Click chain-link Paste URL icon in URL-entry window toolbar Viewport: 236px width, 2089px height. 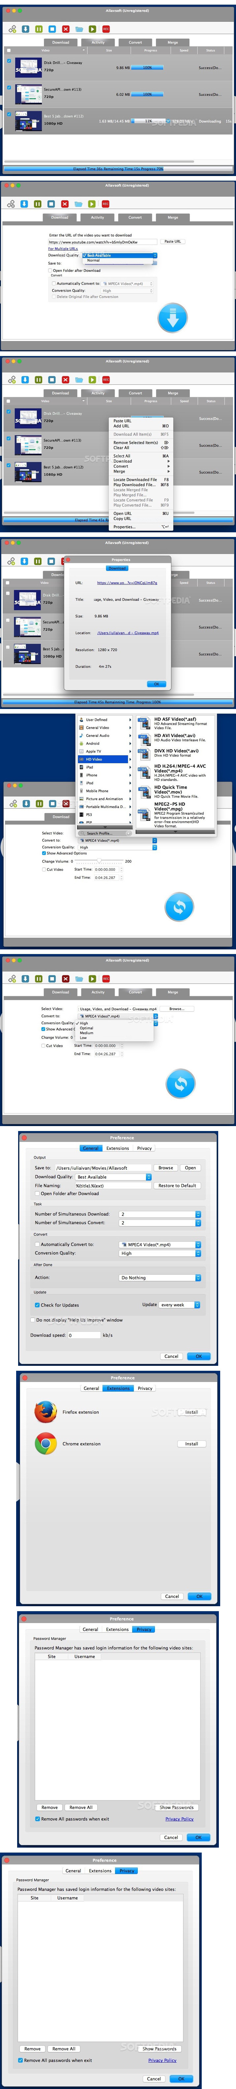11,204
